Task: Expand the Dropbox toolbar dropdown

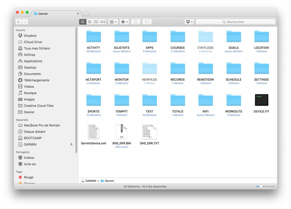Action: 189,22
